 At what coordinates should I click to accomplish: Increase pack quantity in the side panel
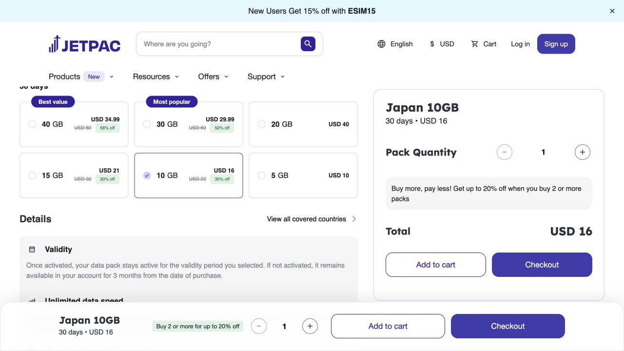(583, 152)
